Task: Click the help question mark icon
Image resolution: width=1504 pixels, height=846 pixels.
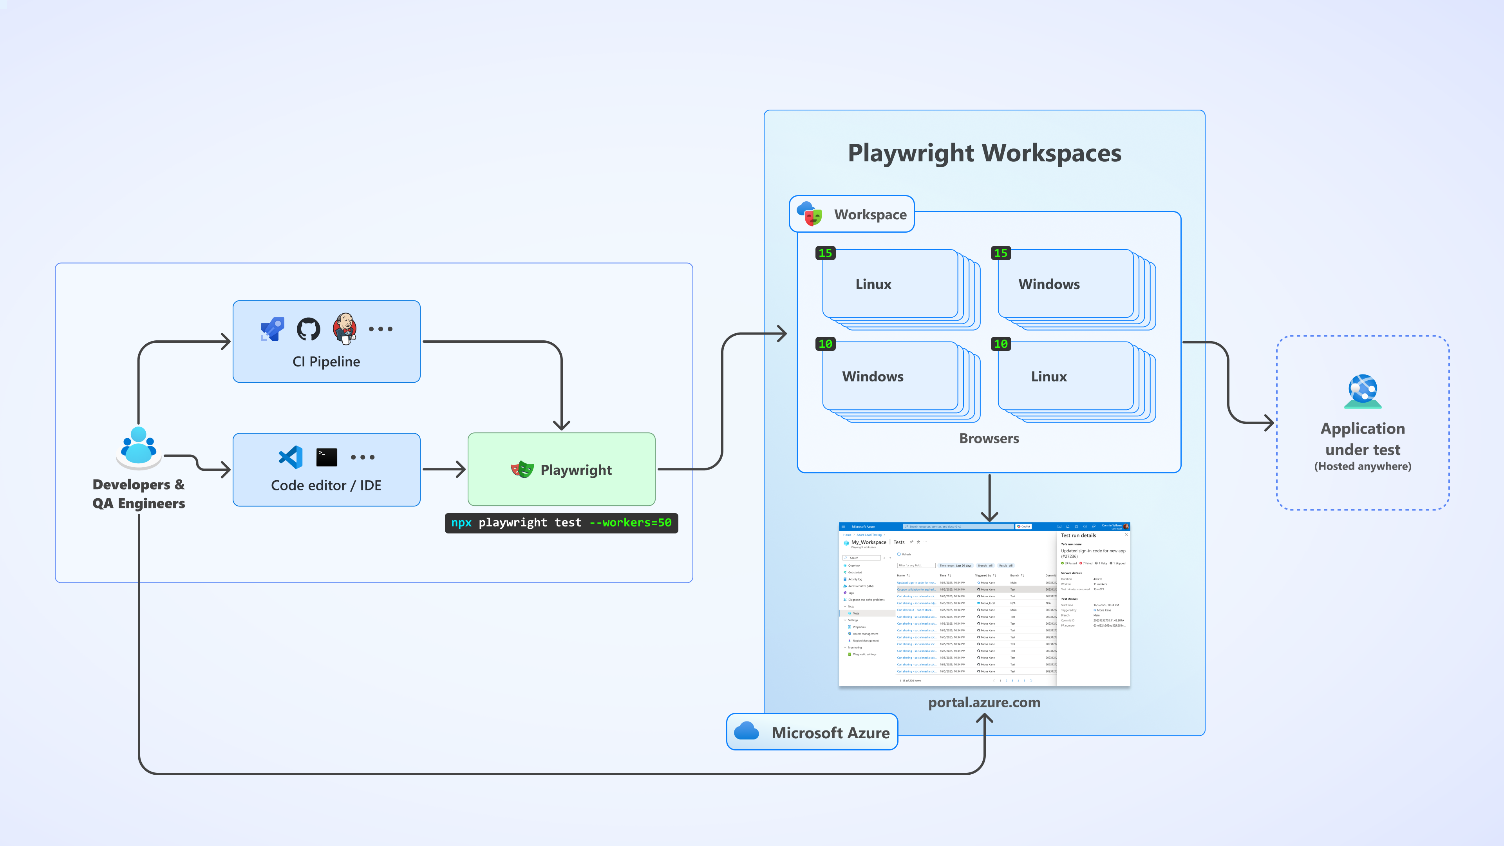Action: [x=1085, y=527]
